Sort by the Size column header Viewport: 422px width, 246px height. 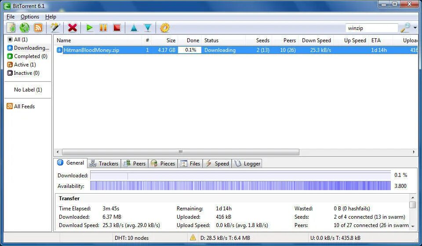pos(164,40)
